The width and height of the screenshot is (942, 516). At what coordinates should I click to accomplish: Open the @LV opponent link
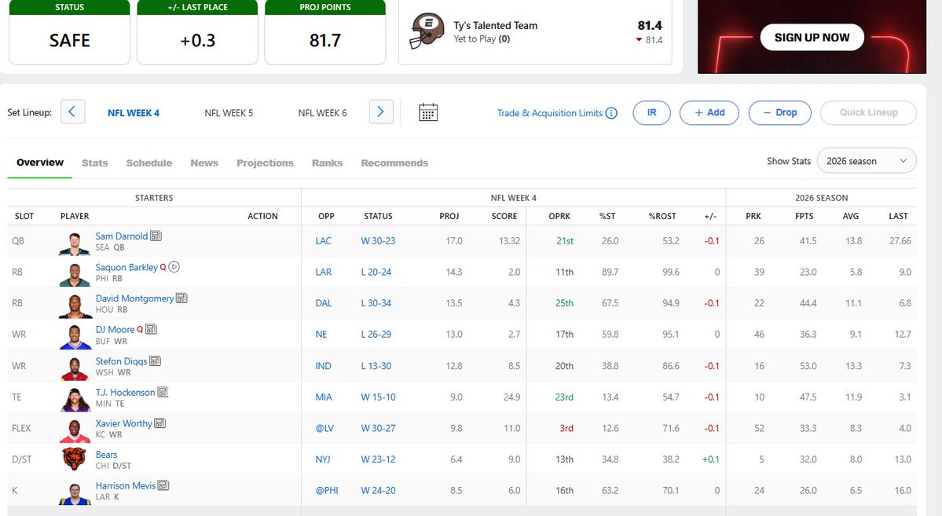(324, 428)
